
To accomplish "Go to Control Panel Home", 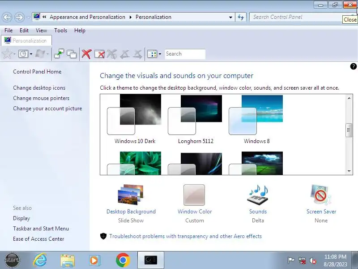I will click(x=37, y=72).
